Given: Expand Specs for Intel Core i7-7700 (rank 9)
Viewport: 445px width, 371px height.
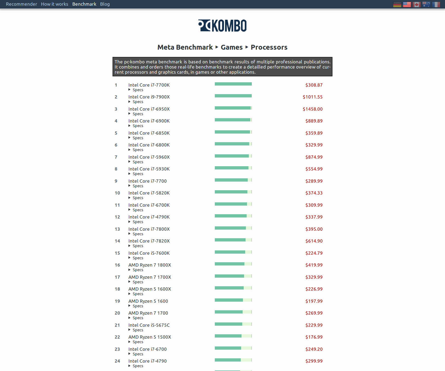Looking at the screenshot, I should pos(136,186).
